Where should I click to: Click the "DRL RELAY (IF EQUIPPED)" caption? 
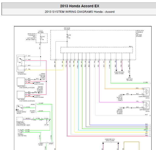[x=22, y=74]
